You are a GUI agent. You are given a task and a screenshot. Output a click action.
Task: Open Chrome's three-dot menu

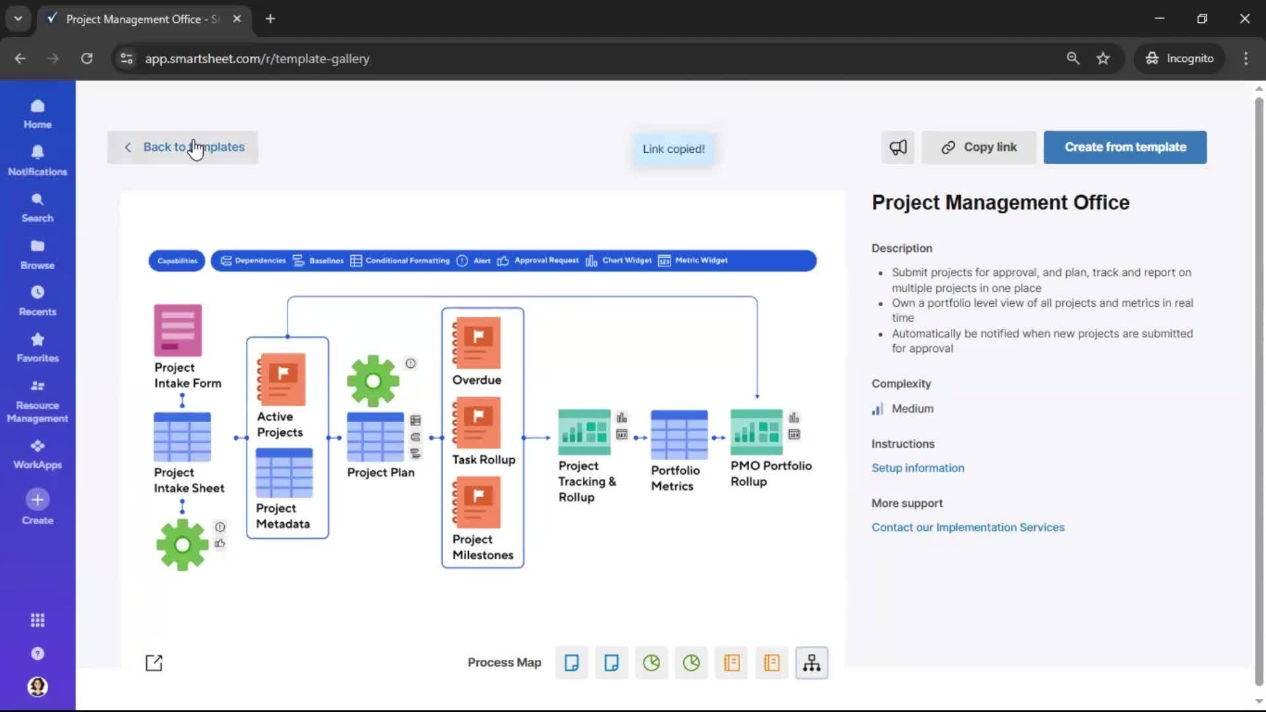(1246, 58)
